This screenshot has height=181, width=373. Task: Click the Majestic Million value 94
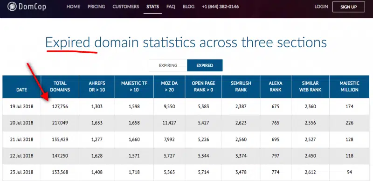click(x=349, y=172)
